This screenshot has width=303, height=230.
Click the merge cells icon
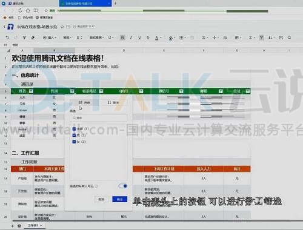pos(192,38)
